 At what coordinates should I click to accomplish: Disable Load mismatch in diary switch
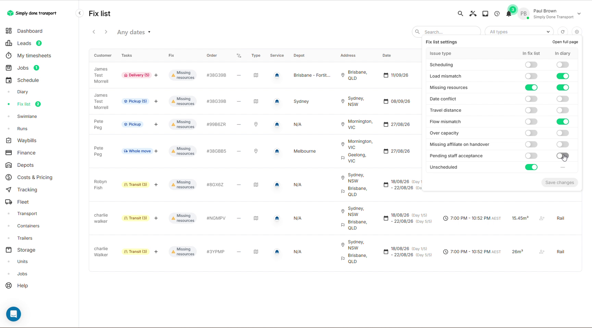(x=563, y=76)
